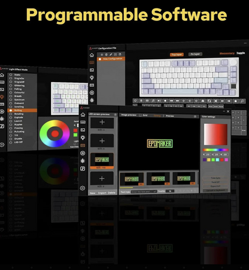Switch to the Fn layer tab
Image resolution: width=249 pixels, height=270 pixels.
pos(195,54)
